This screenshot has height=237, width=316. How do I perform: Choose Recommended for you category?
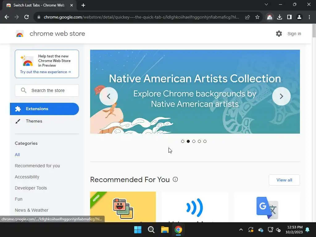[37, 166]
